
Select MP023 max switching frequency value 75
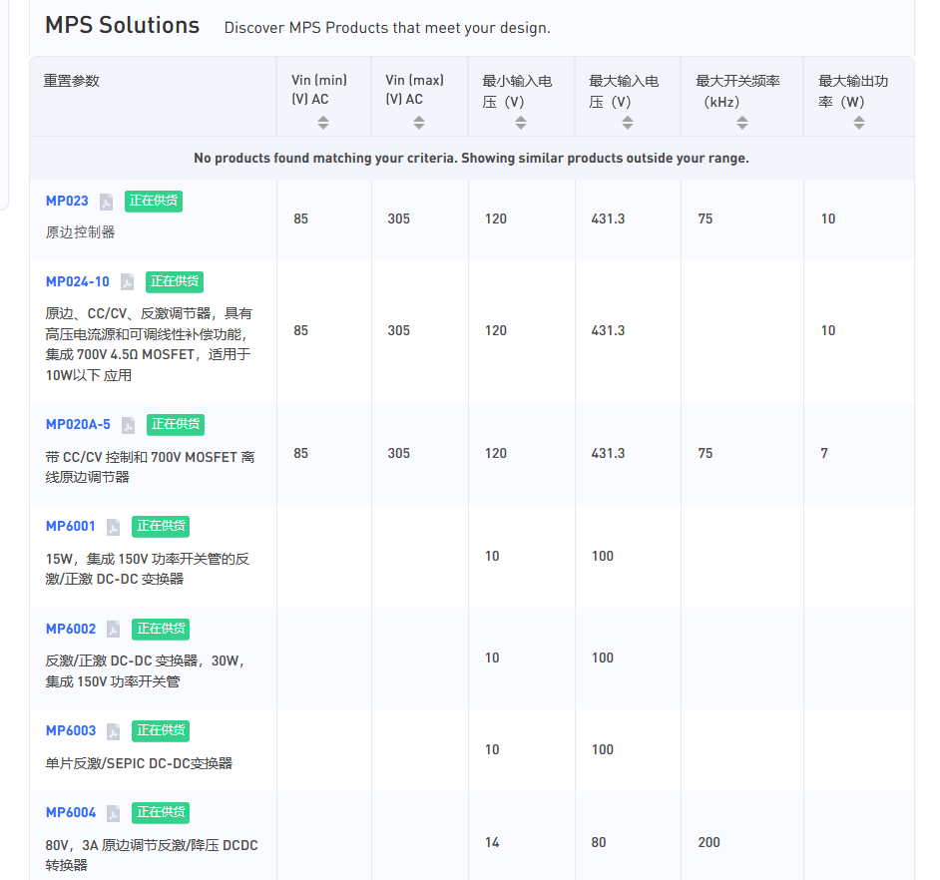coord(705,219)
